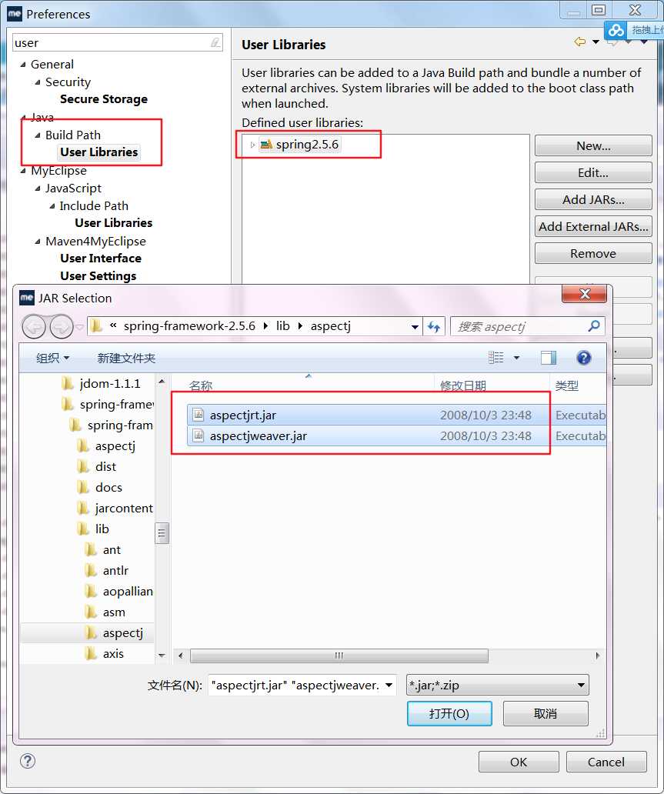
Task: Open *.jar;*.zip file type dropdown
Action: (x=498, y=686)
